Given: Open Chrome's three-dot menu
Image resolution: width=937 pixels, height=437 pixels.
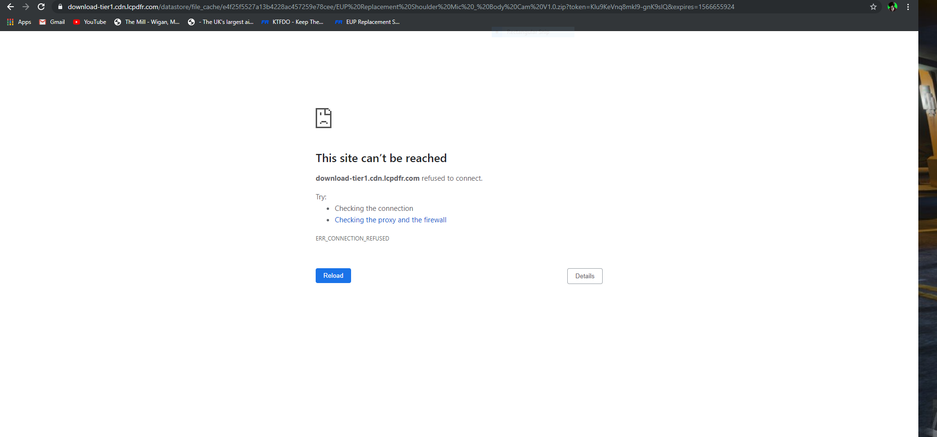Looking at the screenshot, I should pos(908,7).
